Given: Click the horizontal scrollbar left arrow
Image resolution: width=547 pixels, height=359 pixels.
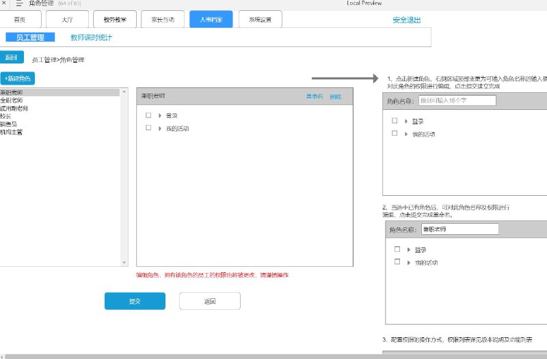Looking at the screenshot, I should coord(2,356).
